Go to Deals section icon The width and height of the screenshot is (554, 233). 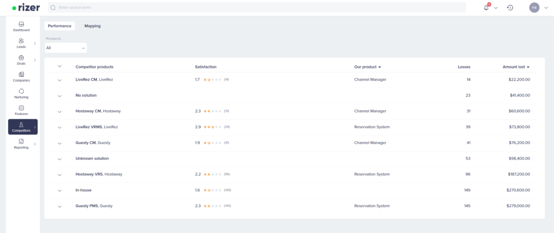click(22, 59)
